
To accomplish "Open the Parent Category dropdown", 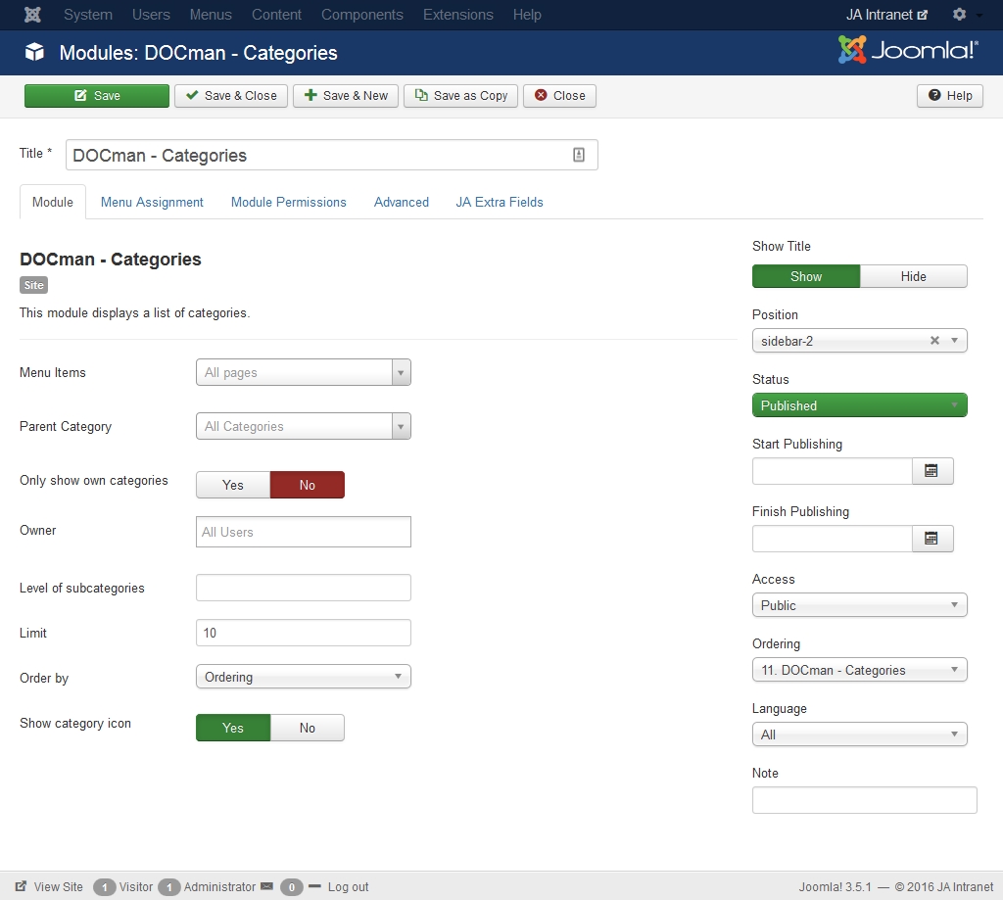I will 304,426.
